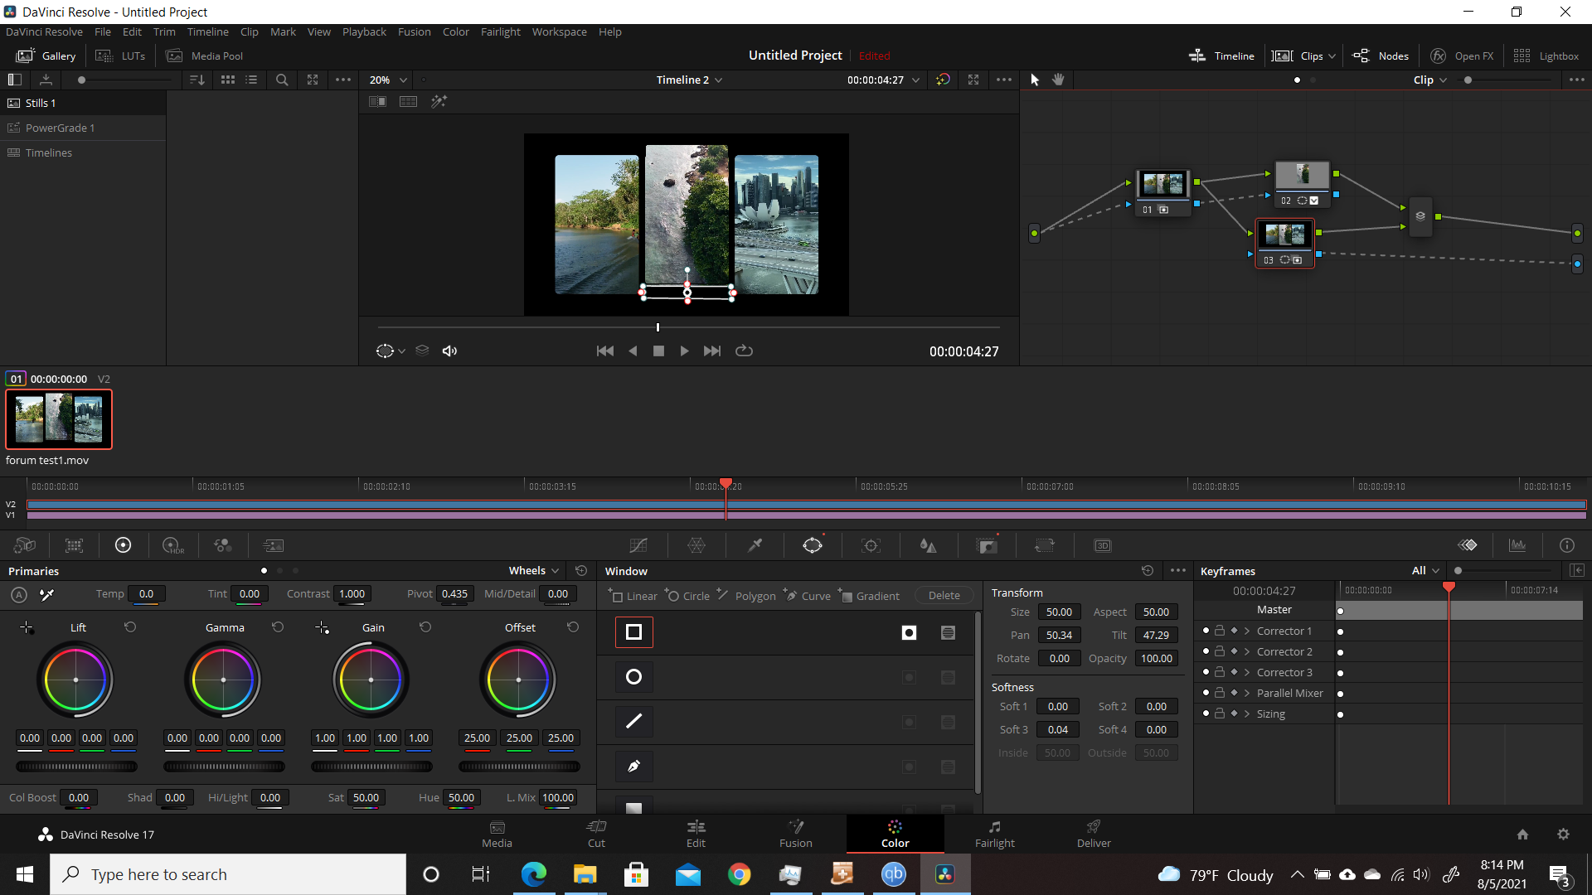Open the Playback menu

tap(364, 31)
